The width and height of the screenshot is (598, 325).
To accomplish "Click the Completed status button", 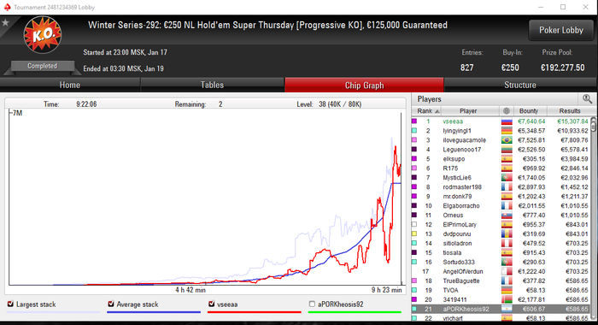I will click(43, 66).
